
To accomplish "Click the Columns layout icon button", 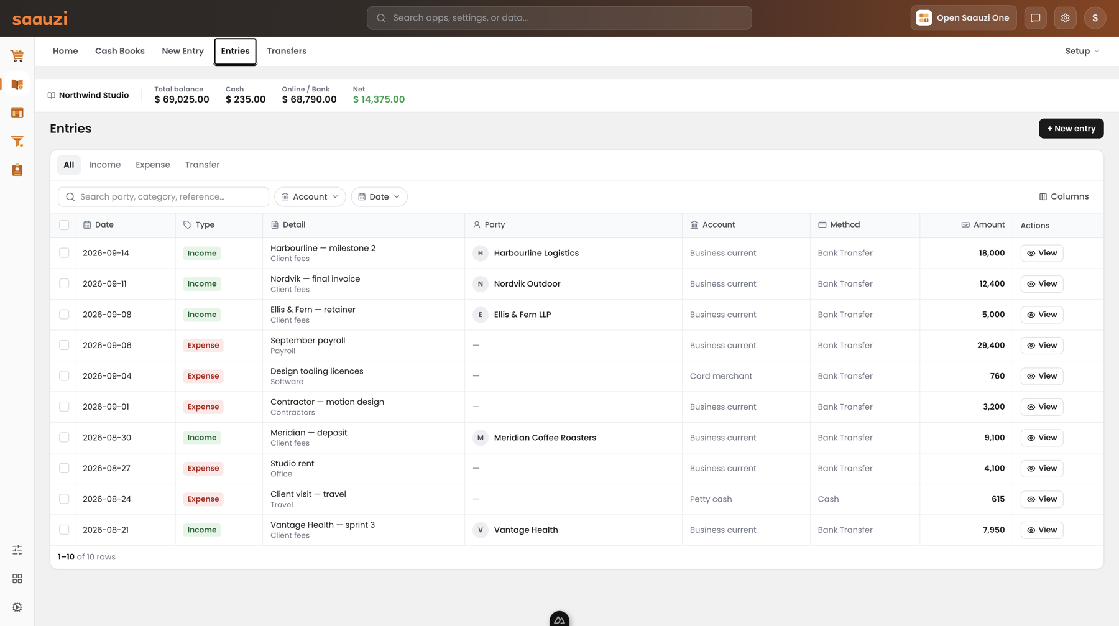I will 1064,196.
